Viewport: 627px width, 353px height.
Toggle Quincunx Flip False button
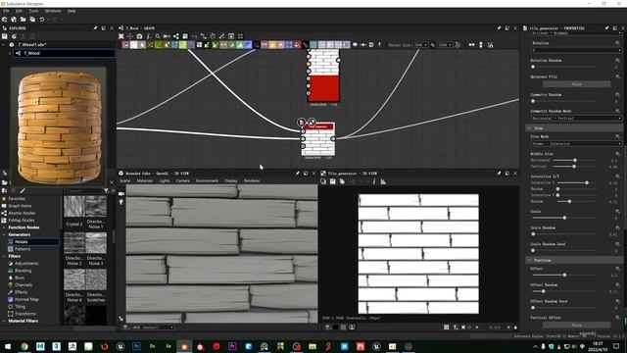click(576, 84)
